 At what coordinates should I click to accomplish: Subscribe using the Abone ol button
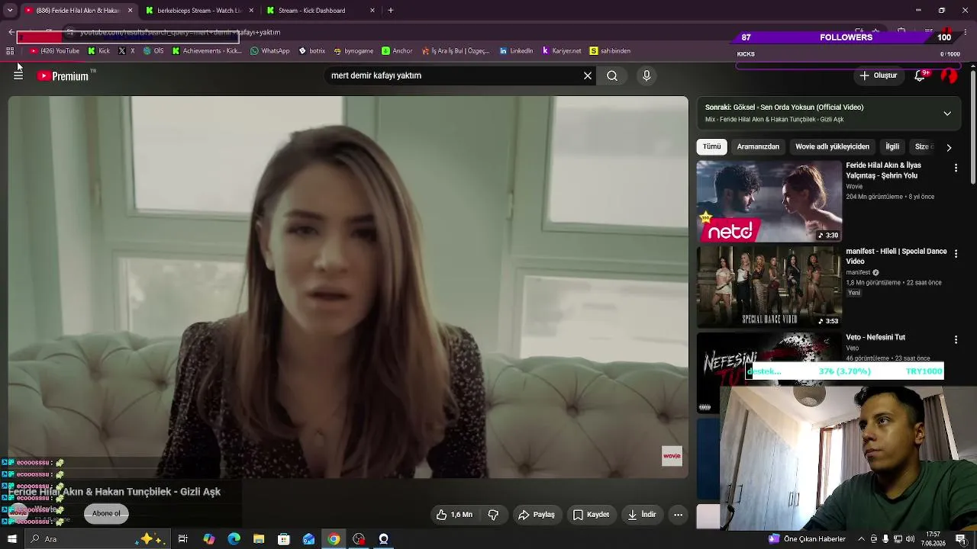pos(106,513)
